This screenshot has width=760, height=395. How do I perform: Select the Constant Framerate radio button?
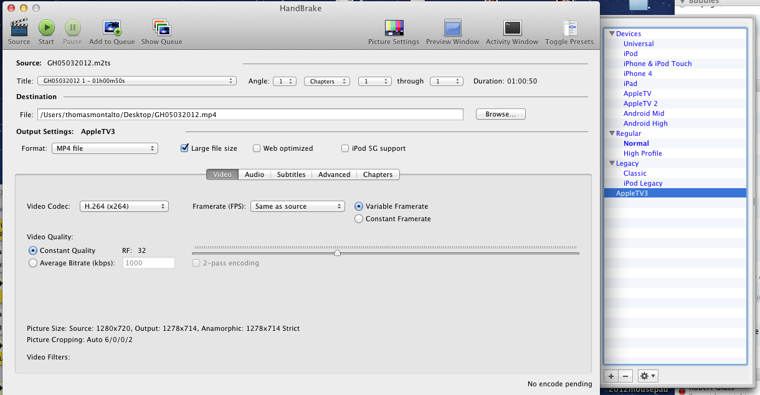[x=358, y=219]
